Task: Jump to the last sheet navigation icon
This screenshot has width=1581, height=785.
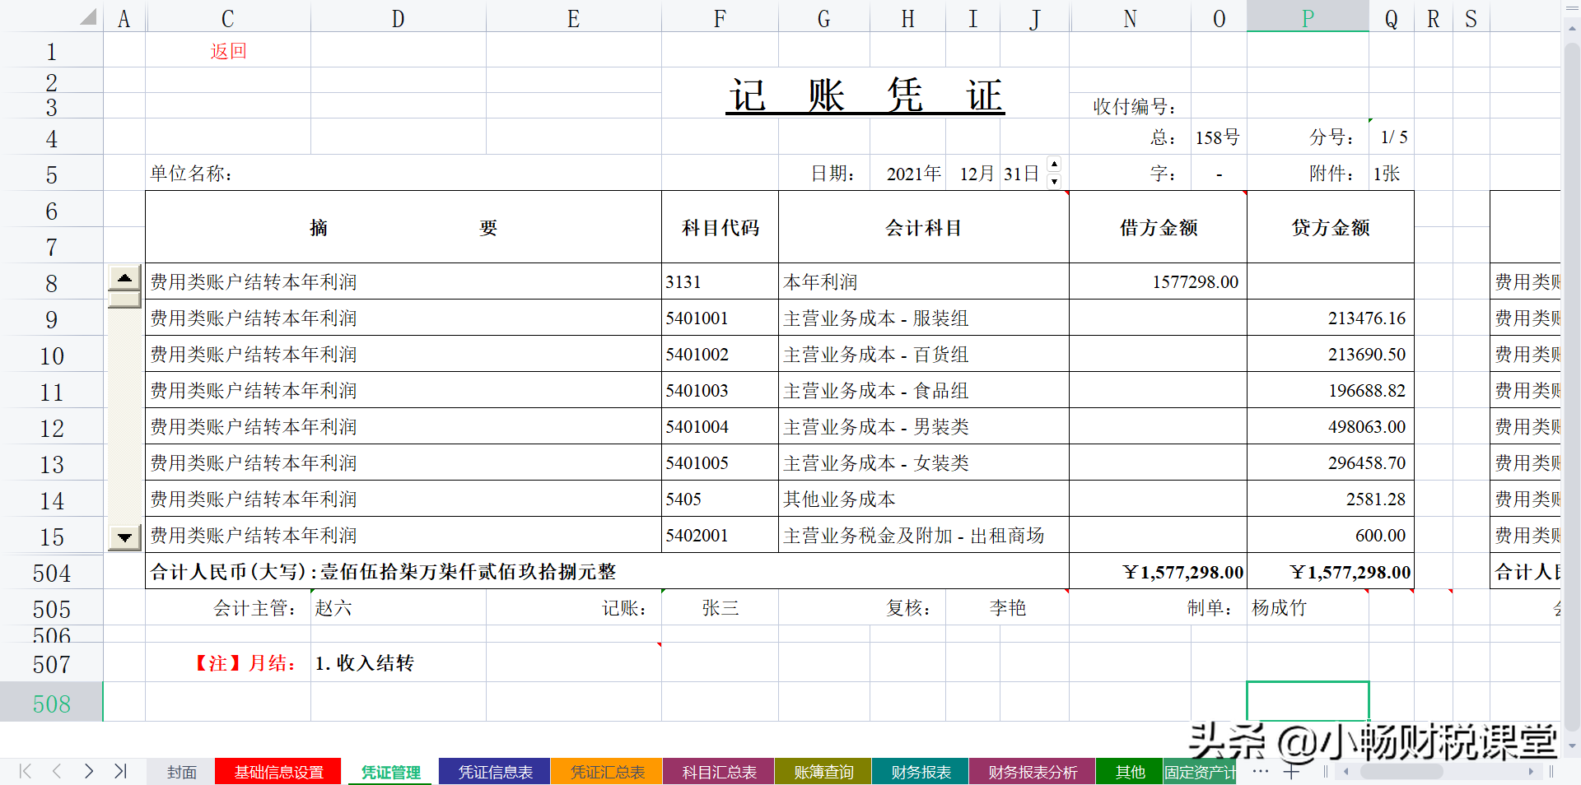Action: (x=121, y=771)
